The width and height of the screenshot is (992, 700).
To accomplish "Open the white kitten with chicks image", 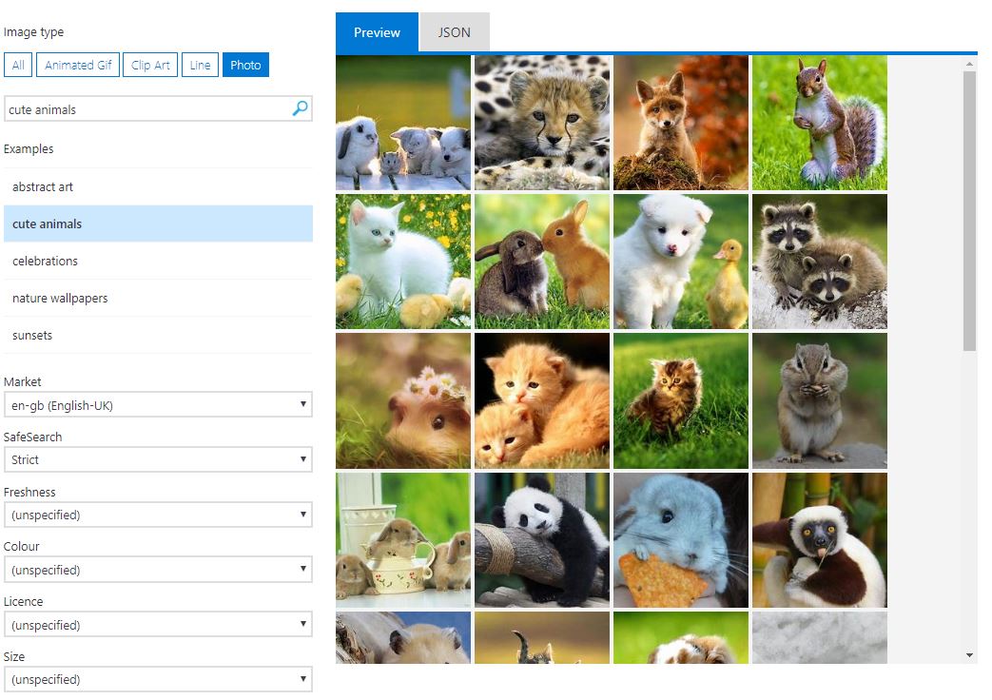I will click(403, 262).
